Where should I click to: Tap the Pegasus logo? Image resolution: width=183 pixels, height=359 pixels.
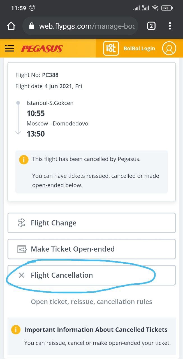click(x=42, y=49)
